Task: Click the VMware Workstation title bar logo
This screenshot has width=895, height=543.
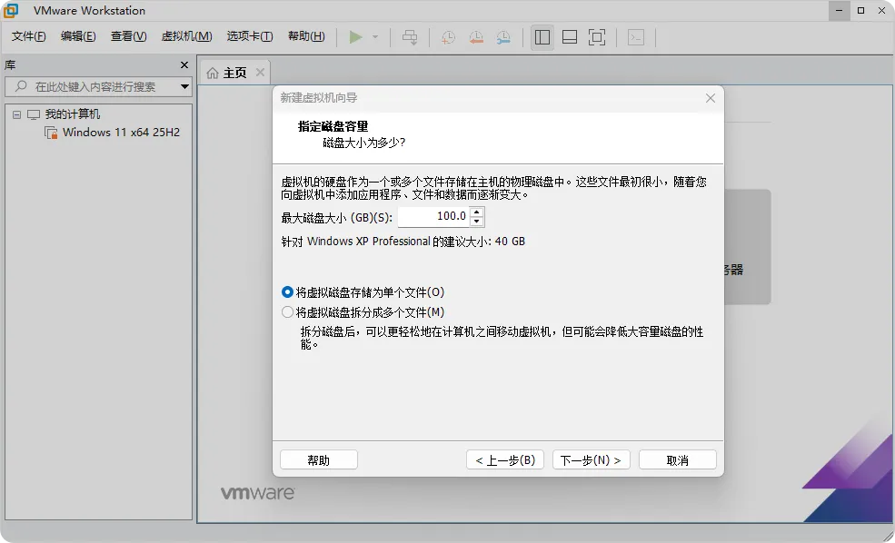Action: 11,10
